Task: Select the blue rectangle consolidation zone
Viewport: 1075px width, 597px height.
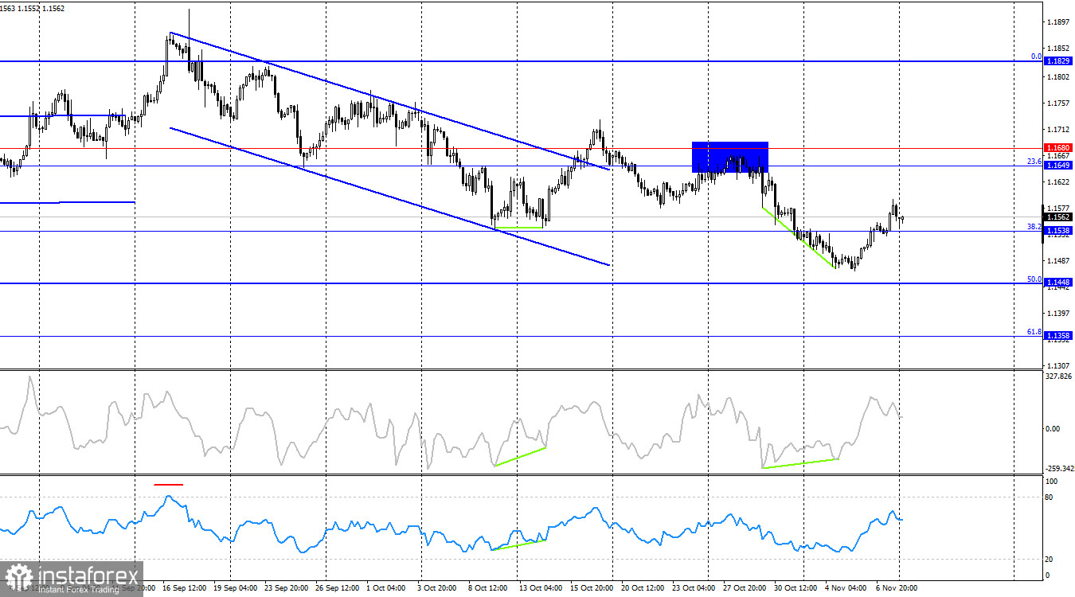Action: pyautogui.click(x=729, y=156)
